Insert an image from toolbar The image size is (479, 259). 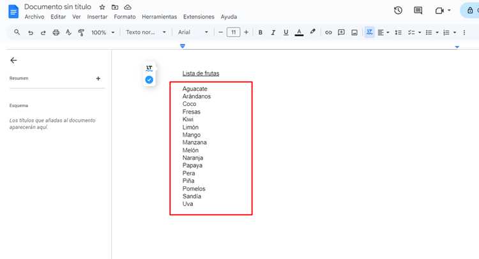[x=354, y=33]
